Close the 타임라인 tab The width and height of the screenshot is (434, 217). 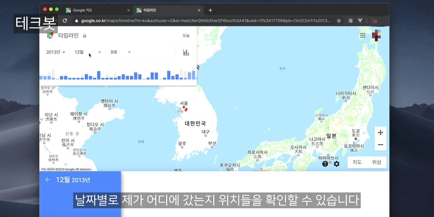(x=199, y=11)
